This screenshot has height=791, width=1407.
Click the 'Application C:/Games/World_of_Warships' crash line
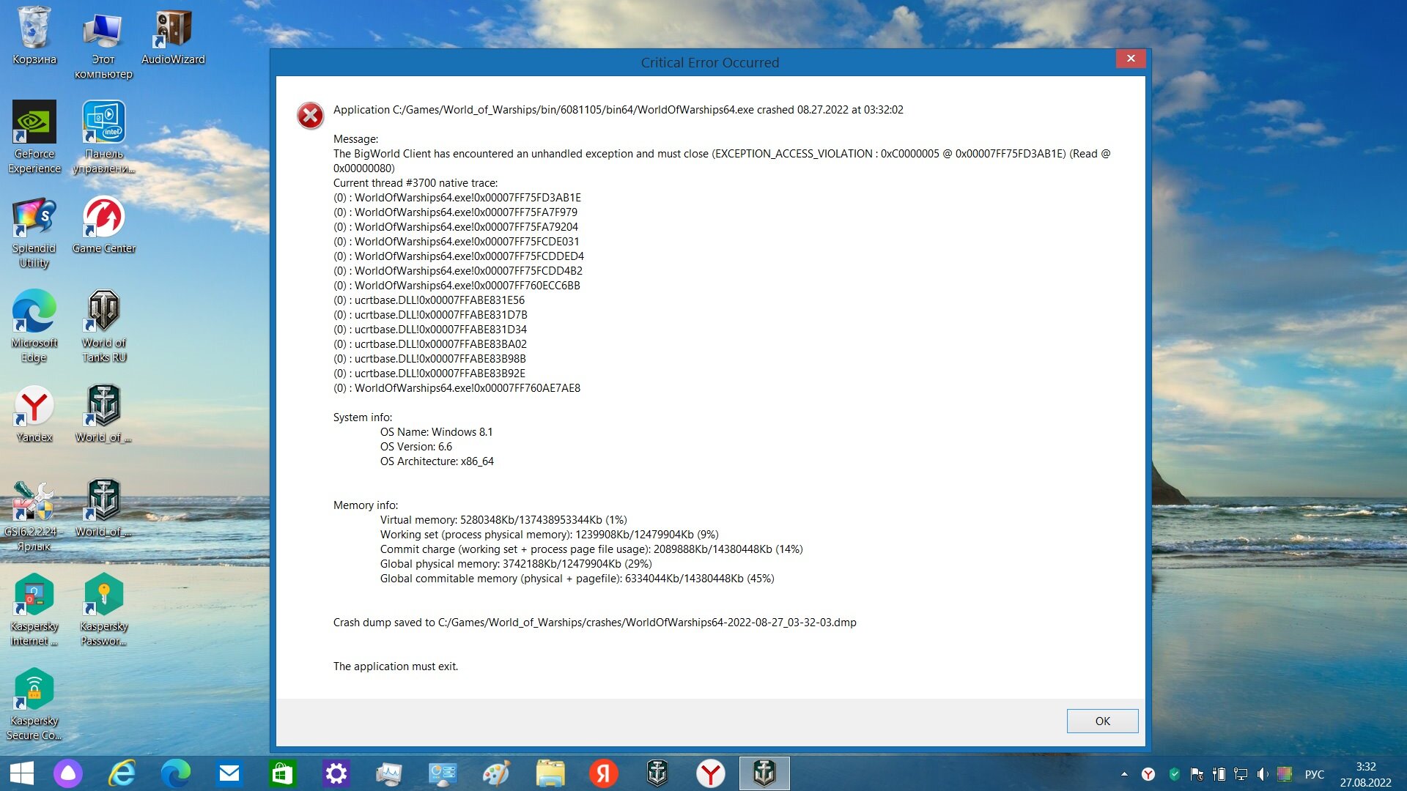(x=618, y=110)
